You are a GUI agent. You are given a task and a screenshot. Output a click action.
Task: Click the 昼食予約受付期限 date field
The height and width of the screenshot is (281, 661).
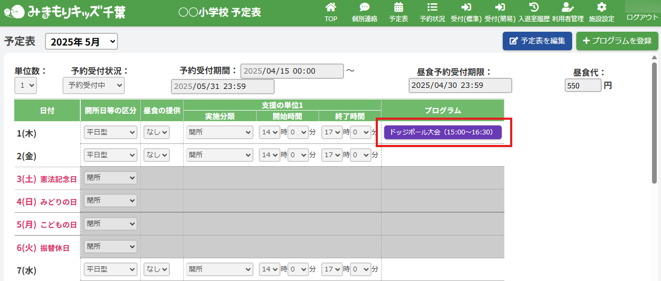pyautogui.click(x=460, y=85)
